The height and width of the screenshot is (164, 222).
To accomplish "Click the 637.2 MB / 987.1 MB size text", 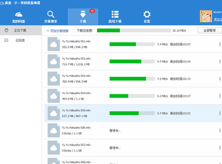I will click(75, 116).
